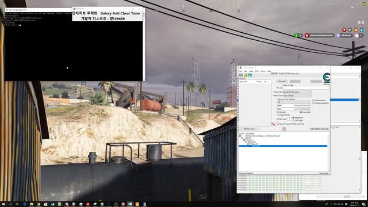Screen dimensions: 368x207
Task: Click the First Scan button
Action: tap(282, 81)
